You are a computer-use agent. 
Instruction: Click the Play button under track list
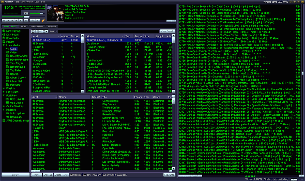(x=37, y=175)
